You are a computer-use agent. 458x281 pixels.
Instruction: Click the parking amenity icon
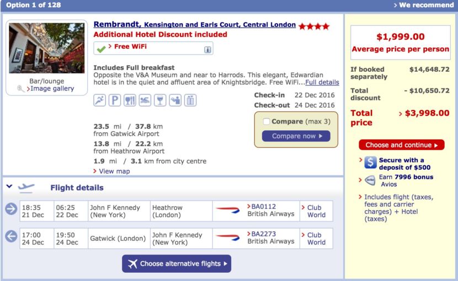(x=115, y=100)
